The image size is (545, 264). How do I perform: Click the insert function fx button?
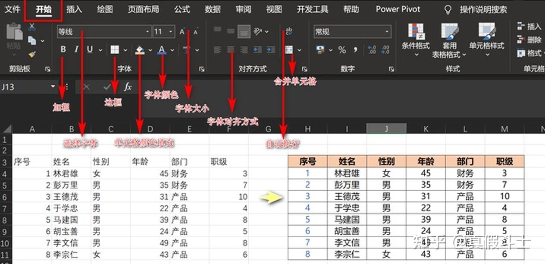128,87
